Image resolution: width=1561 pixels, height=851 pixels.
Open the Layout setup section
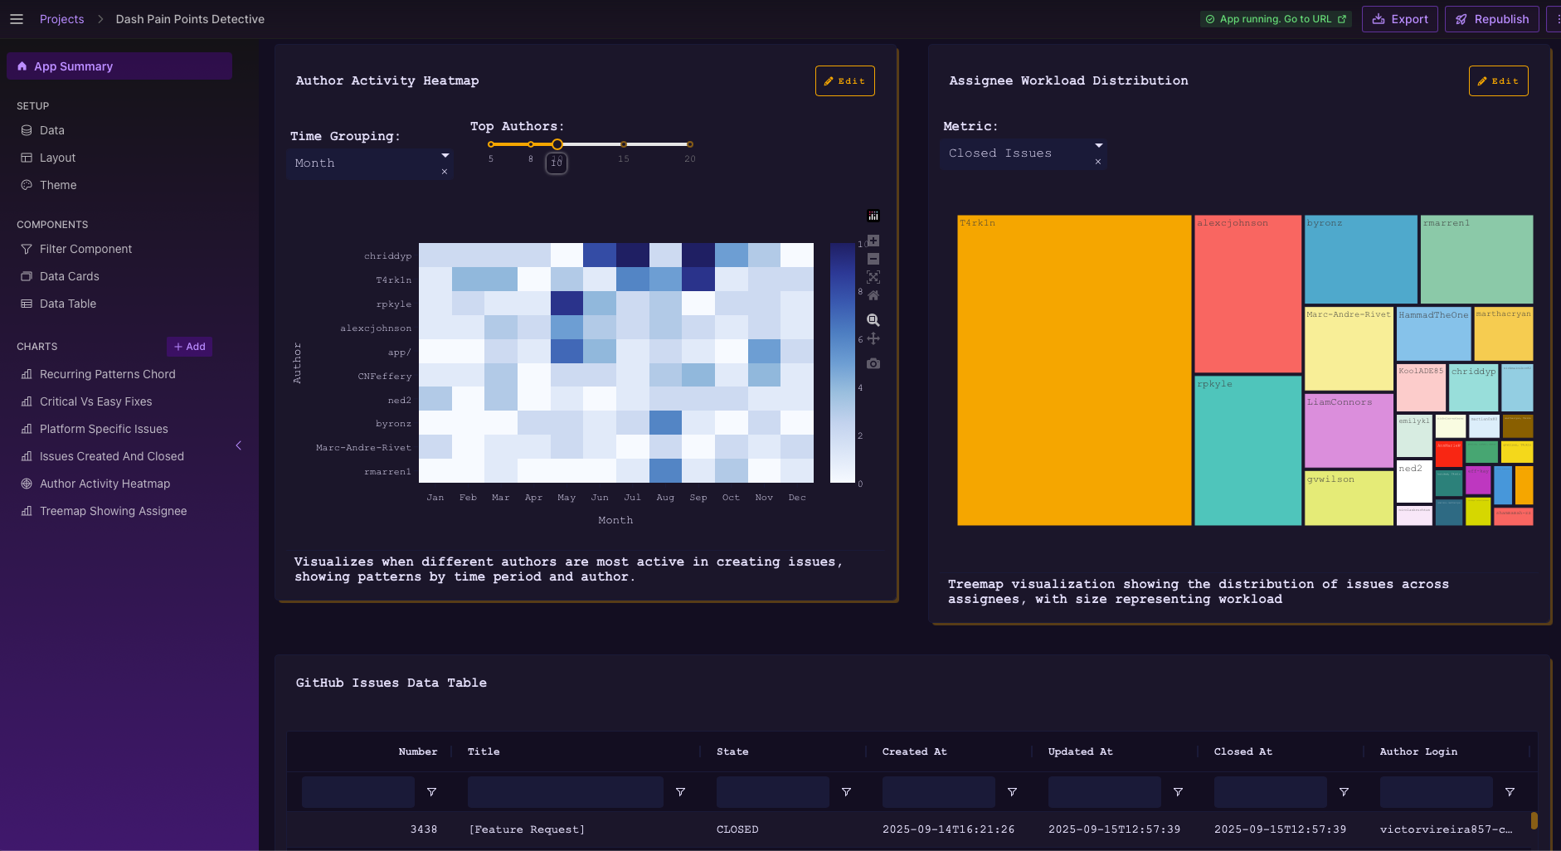point(57,158)
